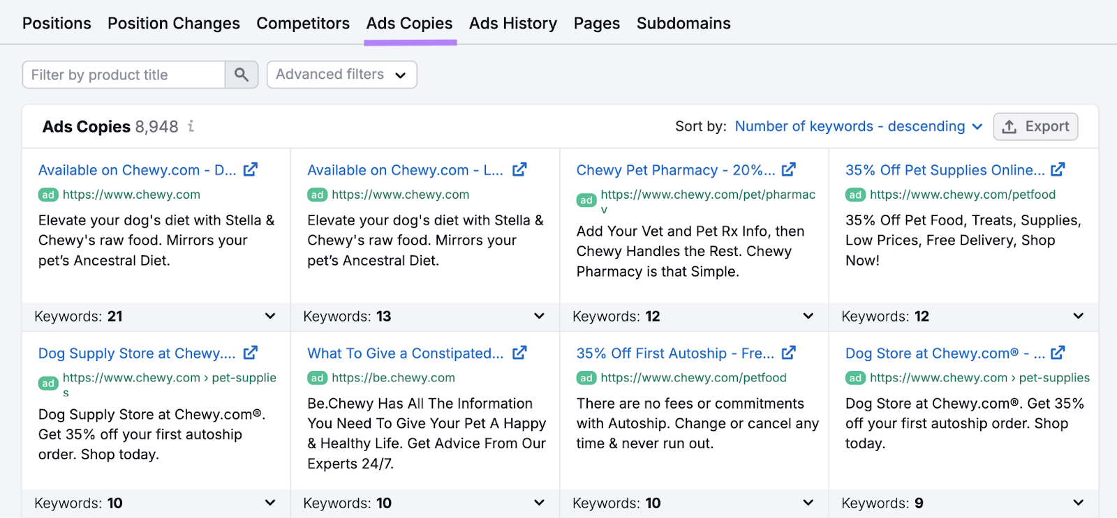Switch to Position Changes tab
This screenshot has height=518, width=1117.
(174, 23)
